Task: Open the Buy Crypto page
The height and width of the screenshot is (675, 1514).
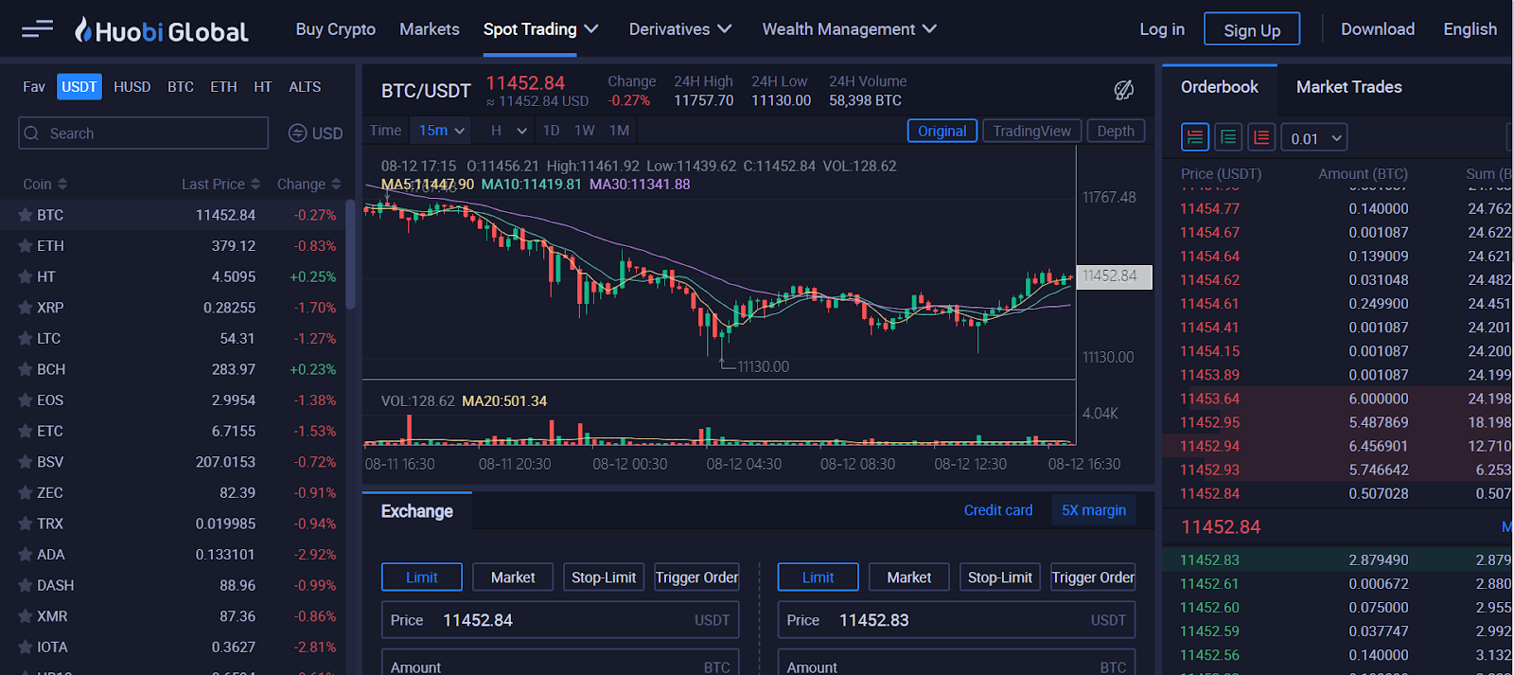Action: tap(336, 29)
